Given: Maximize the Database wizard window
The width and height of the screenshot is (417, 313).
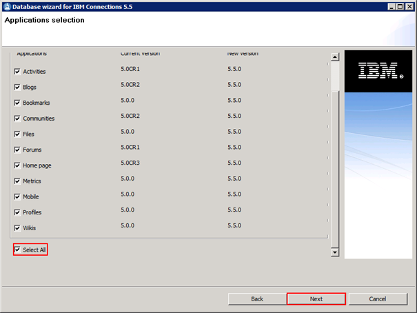Looking at the screenshot, I should point(399,6).
